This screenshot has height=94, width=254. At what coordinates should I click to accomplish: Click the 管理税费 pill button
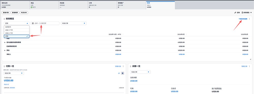(15, 12)
